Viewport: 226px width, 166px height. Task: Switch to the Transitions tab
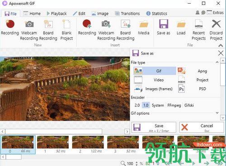point(127,13)
